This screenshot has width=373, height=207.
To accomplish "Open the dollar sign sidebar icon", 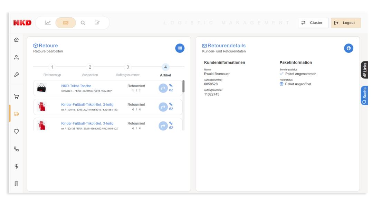I will point(16,166).
